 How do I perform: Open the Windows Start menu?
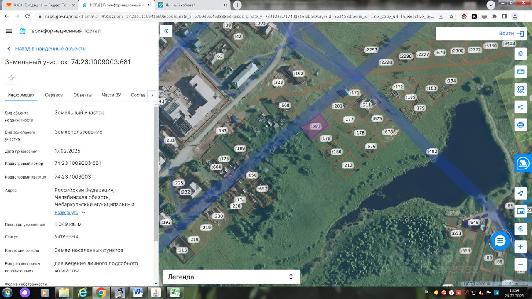[7, 293]
